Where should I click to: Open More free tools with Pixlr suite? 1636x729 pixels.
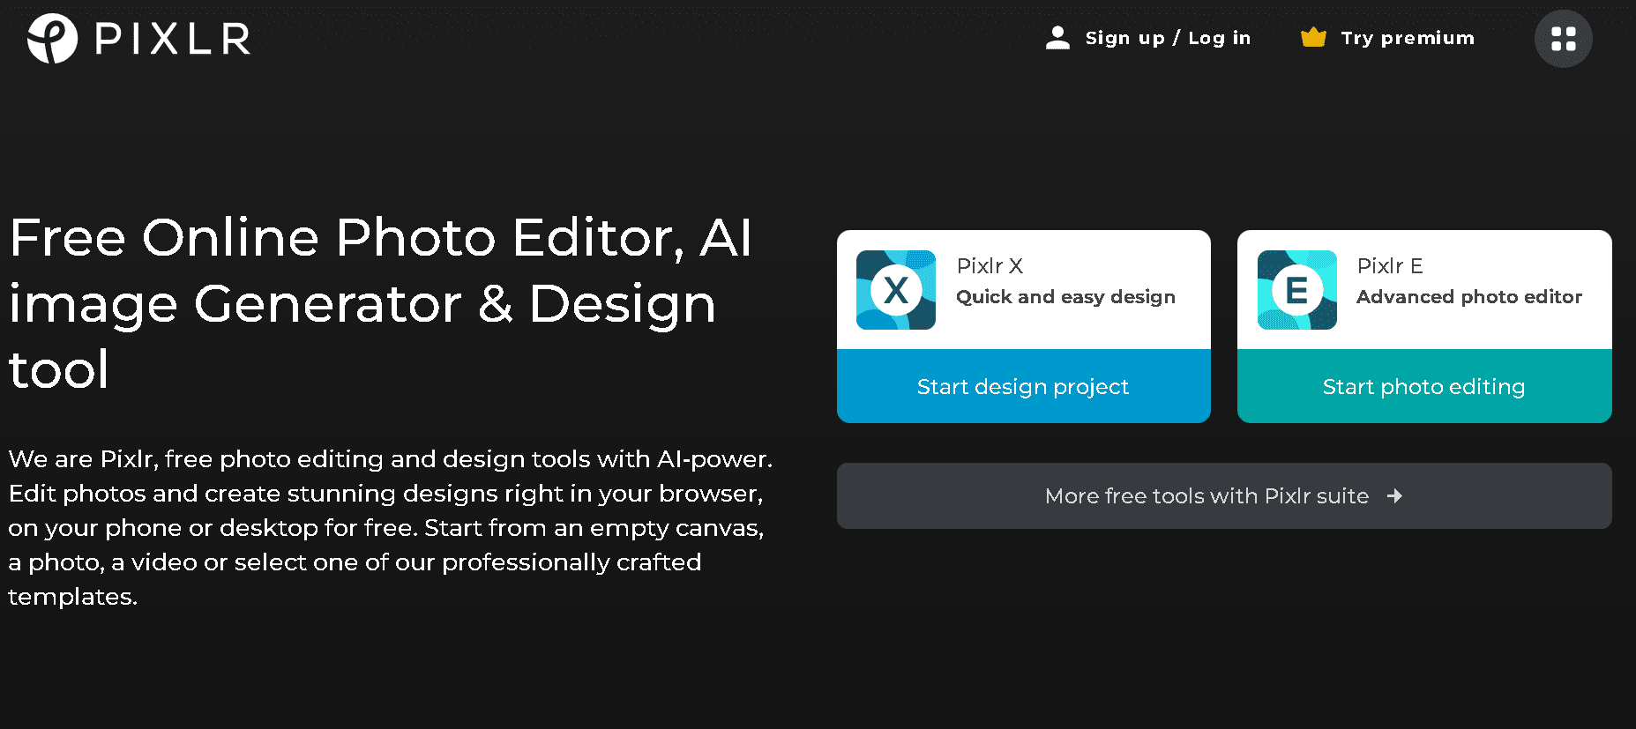coord(1224,496)
